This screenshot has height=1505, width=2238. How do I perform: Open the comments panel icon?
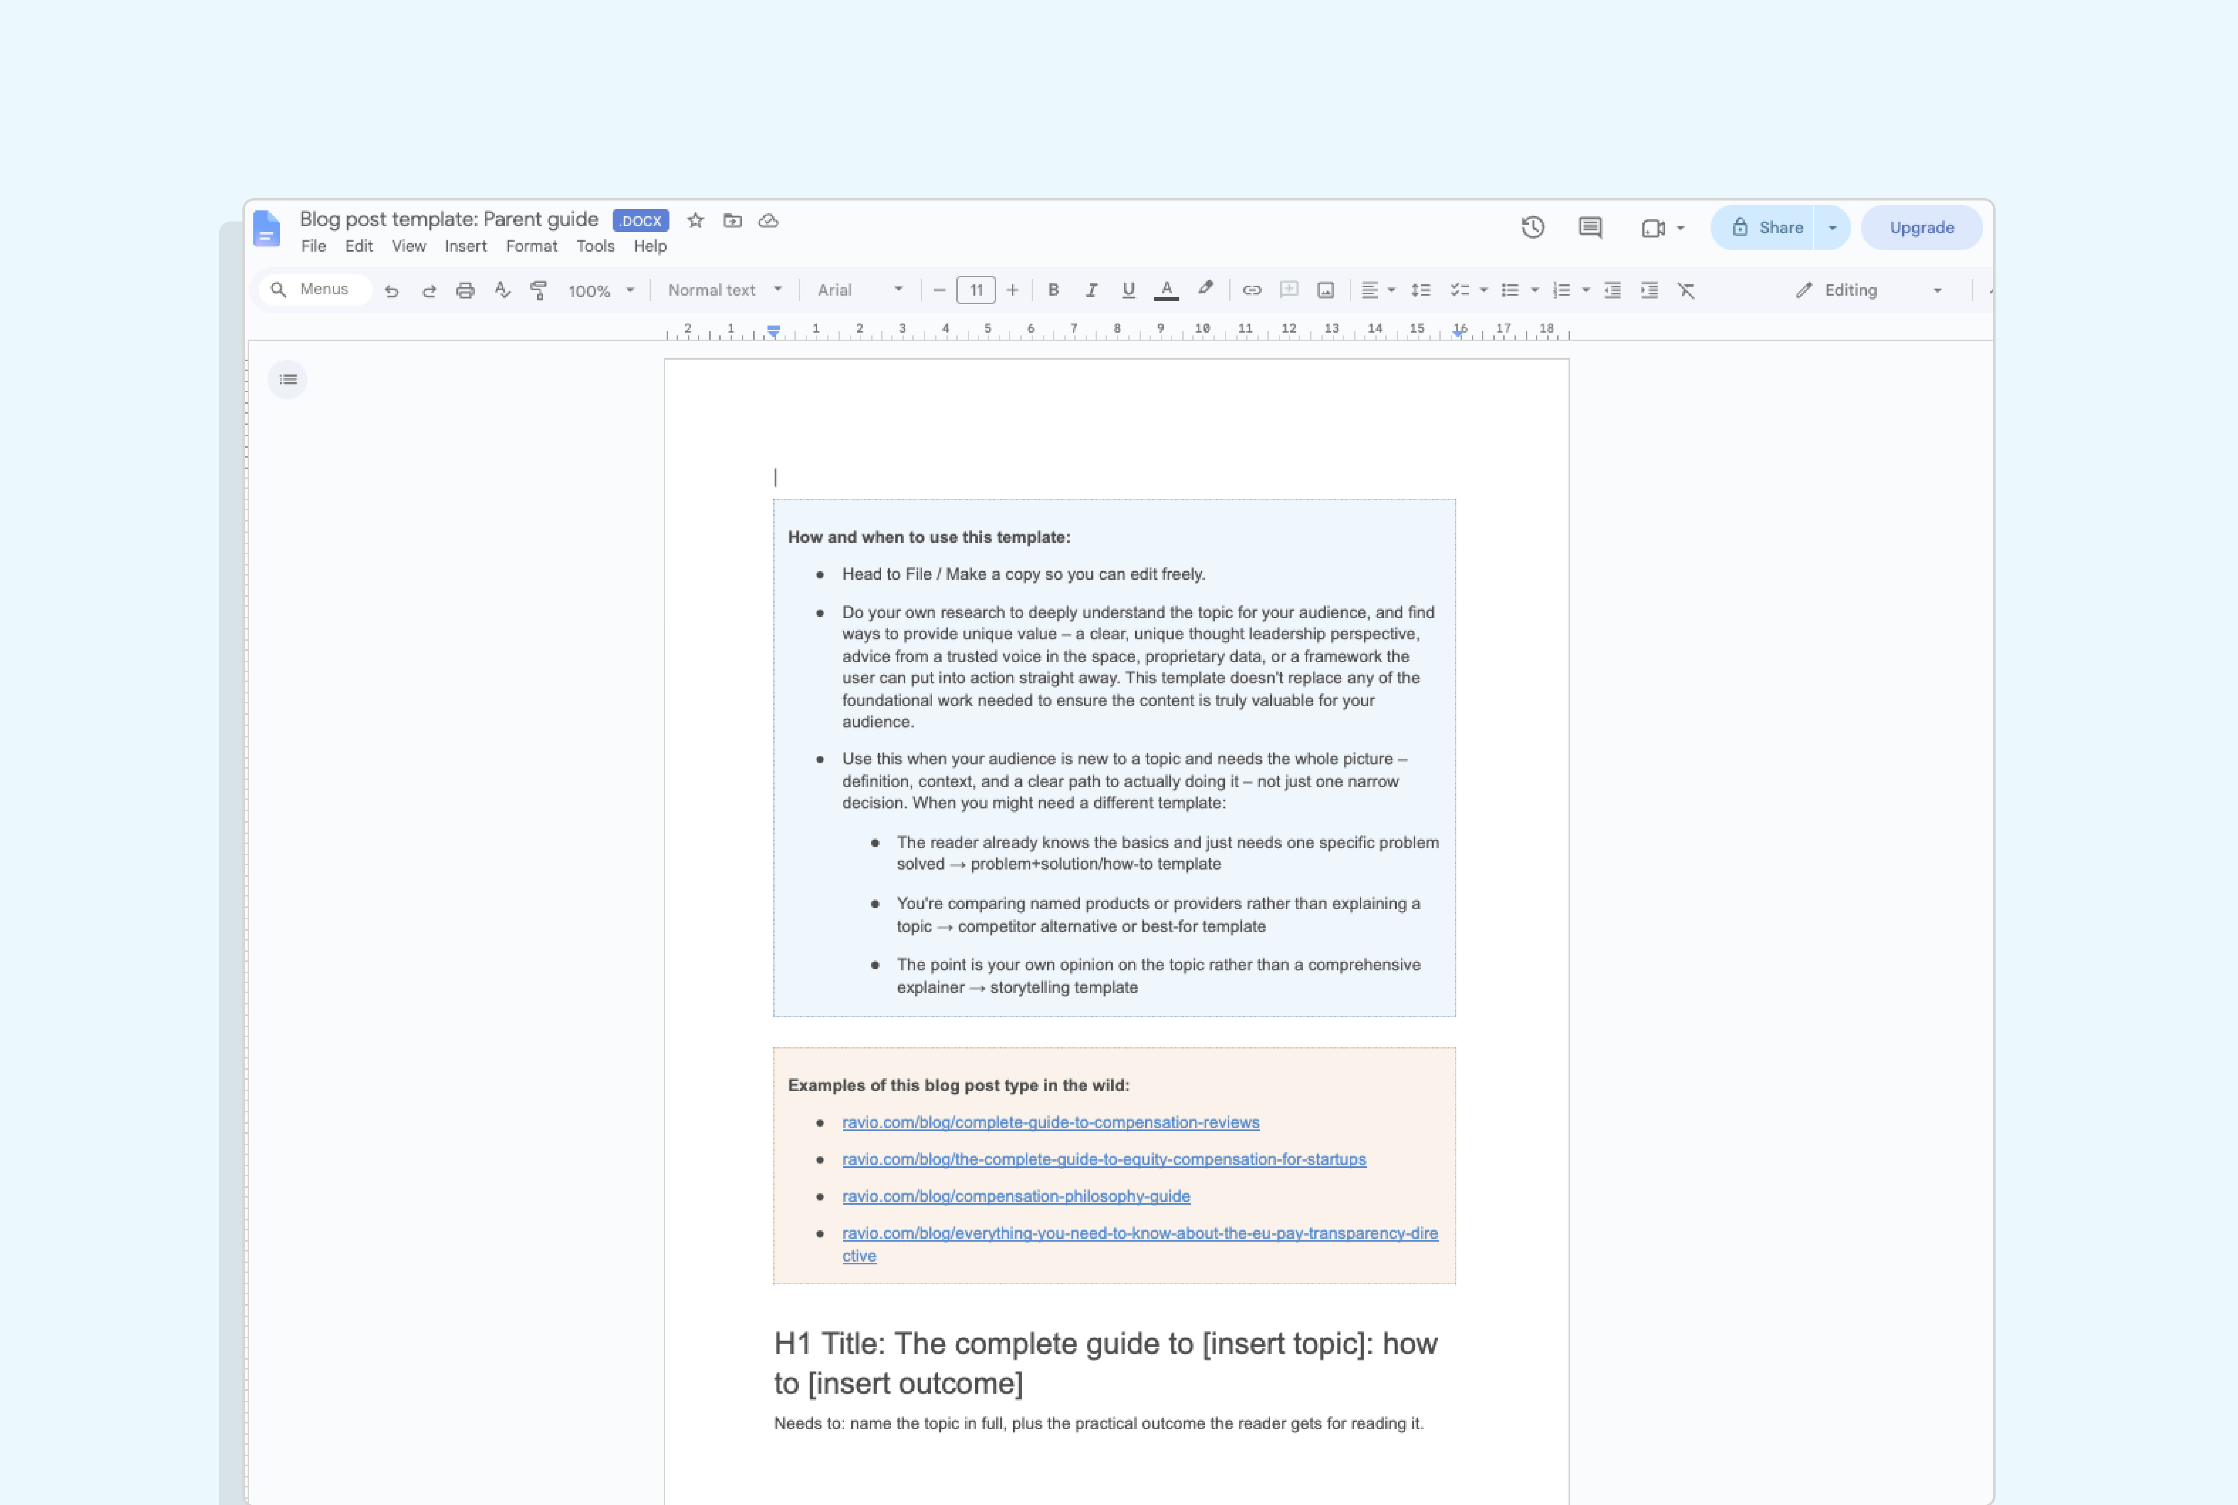pyautogui.click(x=1590, y=228)
